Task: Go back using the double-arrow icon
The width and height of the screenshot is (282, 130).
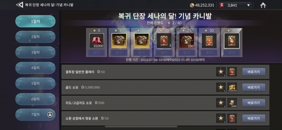Action: click(19, 5)
